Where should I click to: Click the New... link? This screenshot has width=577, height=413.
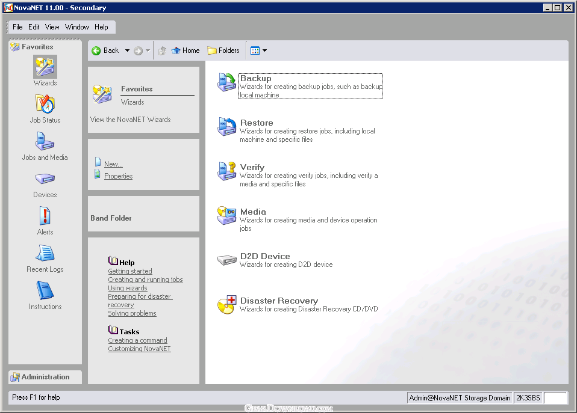tap(113, 164)
